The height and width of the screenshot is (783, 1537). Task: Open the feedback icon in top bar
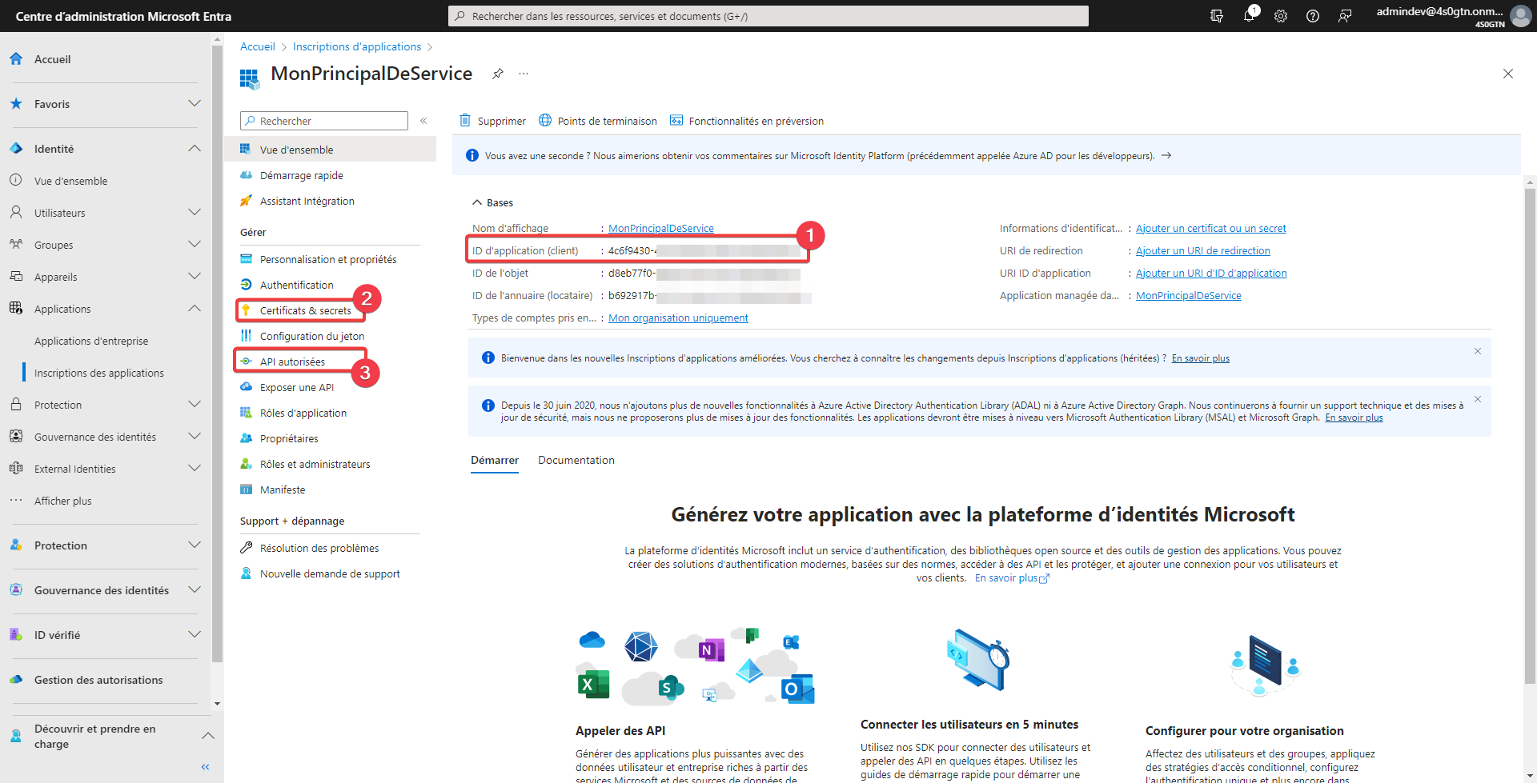tap(1345, 16)
